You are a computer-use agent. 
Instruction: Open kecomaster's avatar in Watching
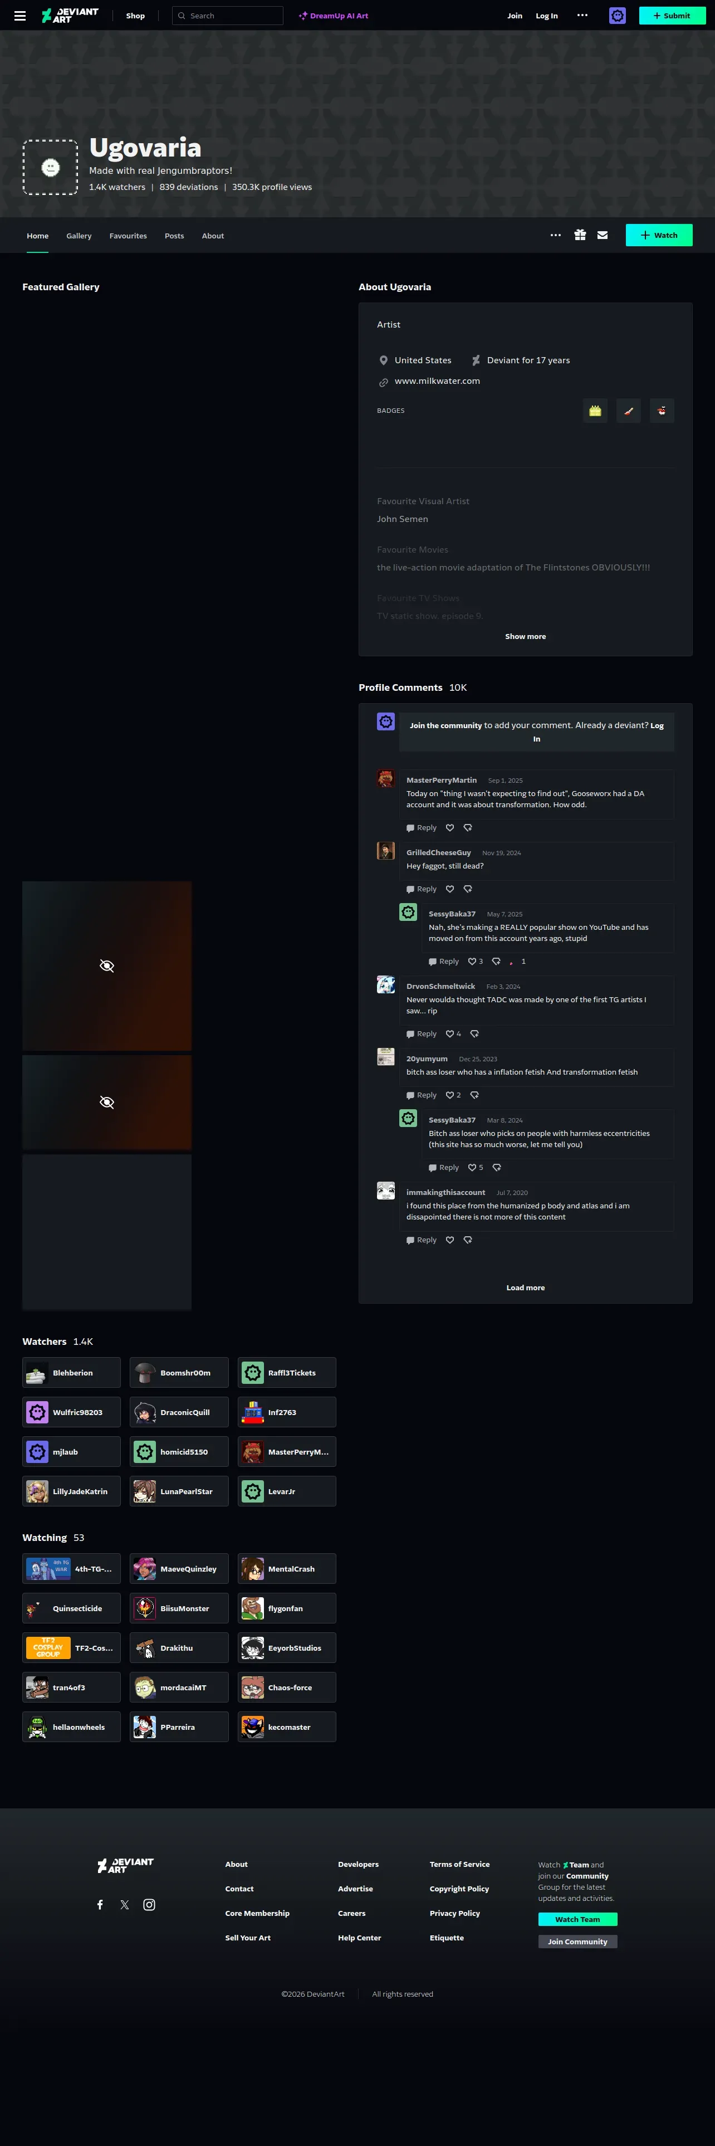252,1727
